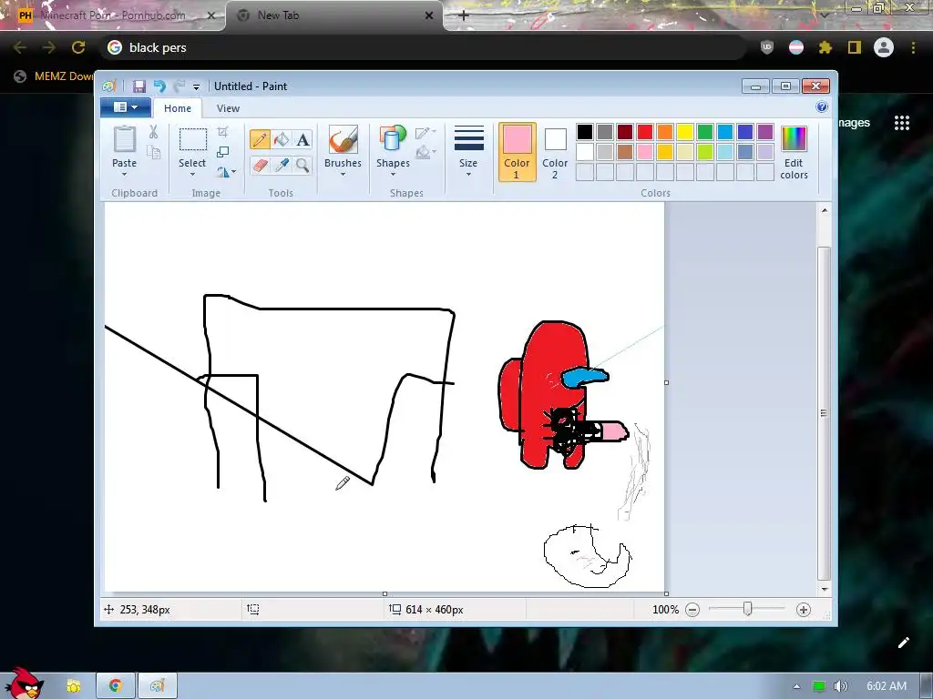
Task: Pick the red color swatch
Action: coord(645,132)
